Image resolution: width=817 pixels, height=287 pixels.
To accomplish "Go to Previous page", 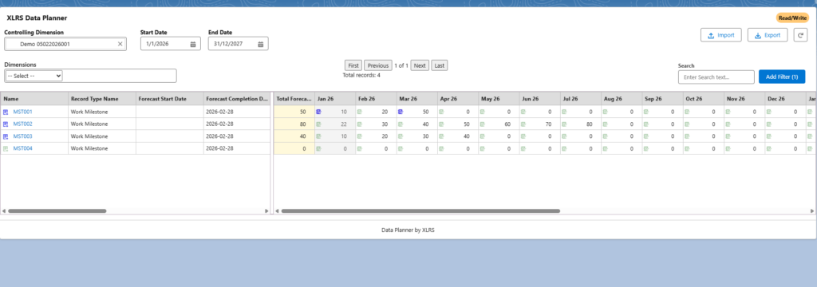I will point(377,65).
